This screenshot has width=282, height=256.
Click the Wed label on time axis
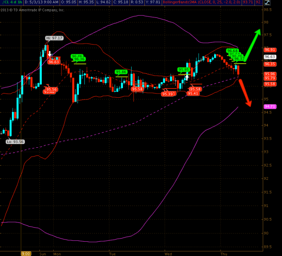168,254
